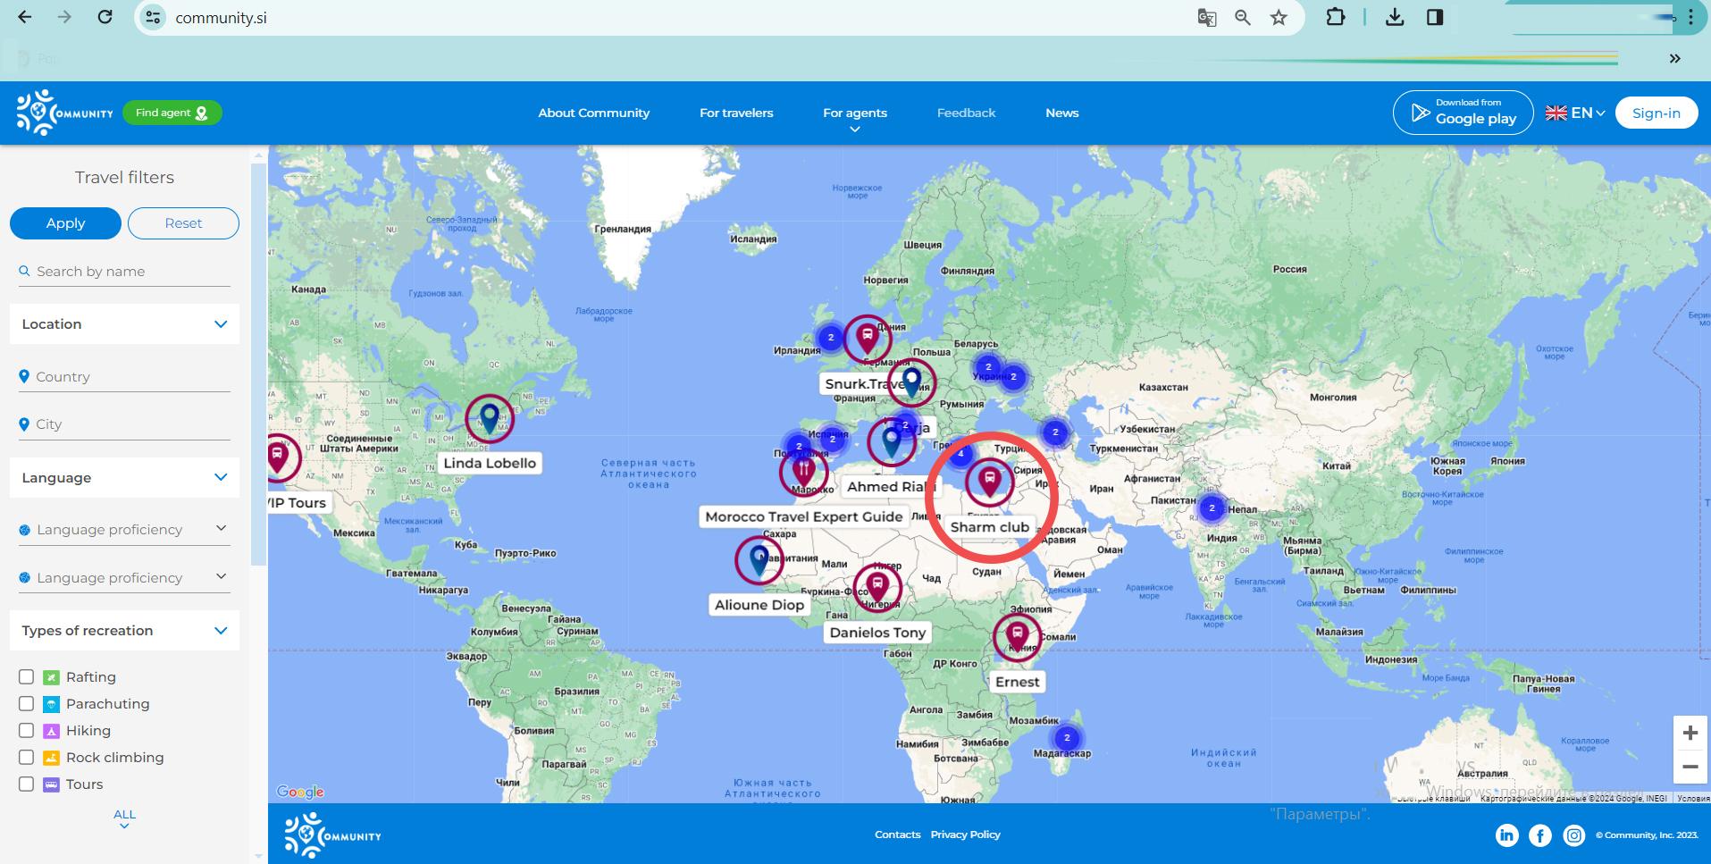
Task: Reset the travel filters
Action: pos(183,223)
